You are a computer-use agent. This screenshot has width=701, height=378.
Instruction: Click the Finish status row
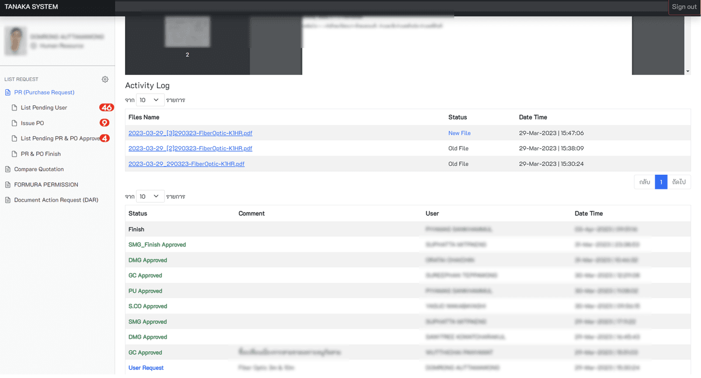408,230
